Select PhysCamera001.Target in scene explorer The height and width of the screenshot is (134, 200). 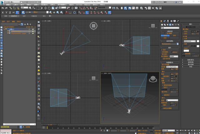pyautogui.click(x=19, y=33)
